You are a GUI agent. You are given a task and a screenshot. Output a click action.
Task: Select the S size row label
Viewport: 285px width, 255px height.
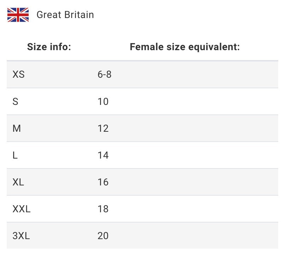point(15,101)
